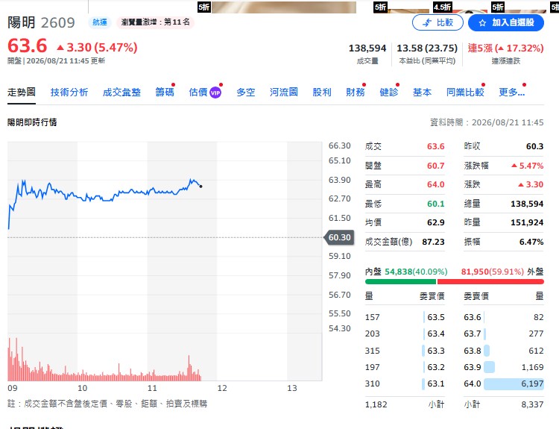
Task: Click bid price 63.3
Action: point(436,351)
